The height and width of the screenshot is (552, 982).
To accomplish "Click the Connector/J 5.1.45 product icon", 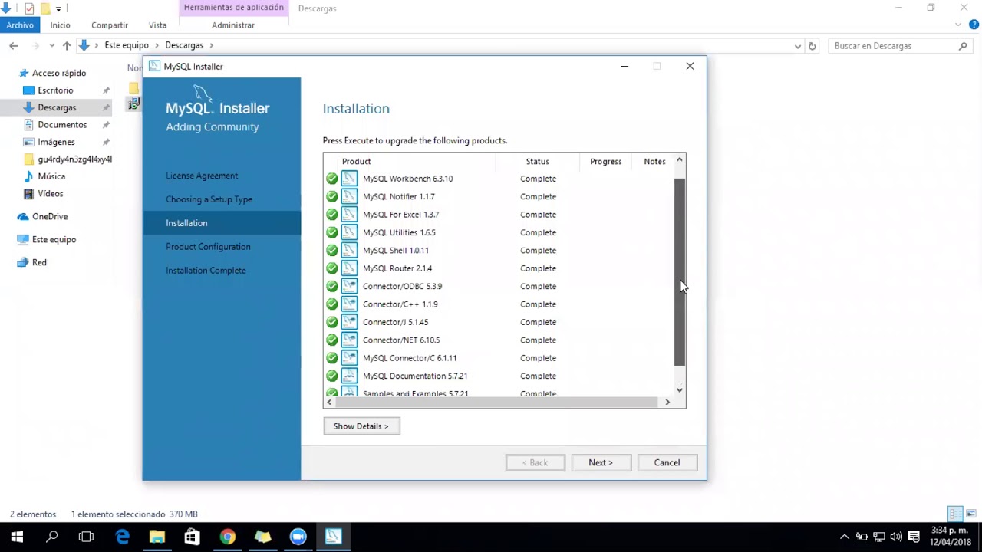I will [x=349, y=322].
